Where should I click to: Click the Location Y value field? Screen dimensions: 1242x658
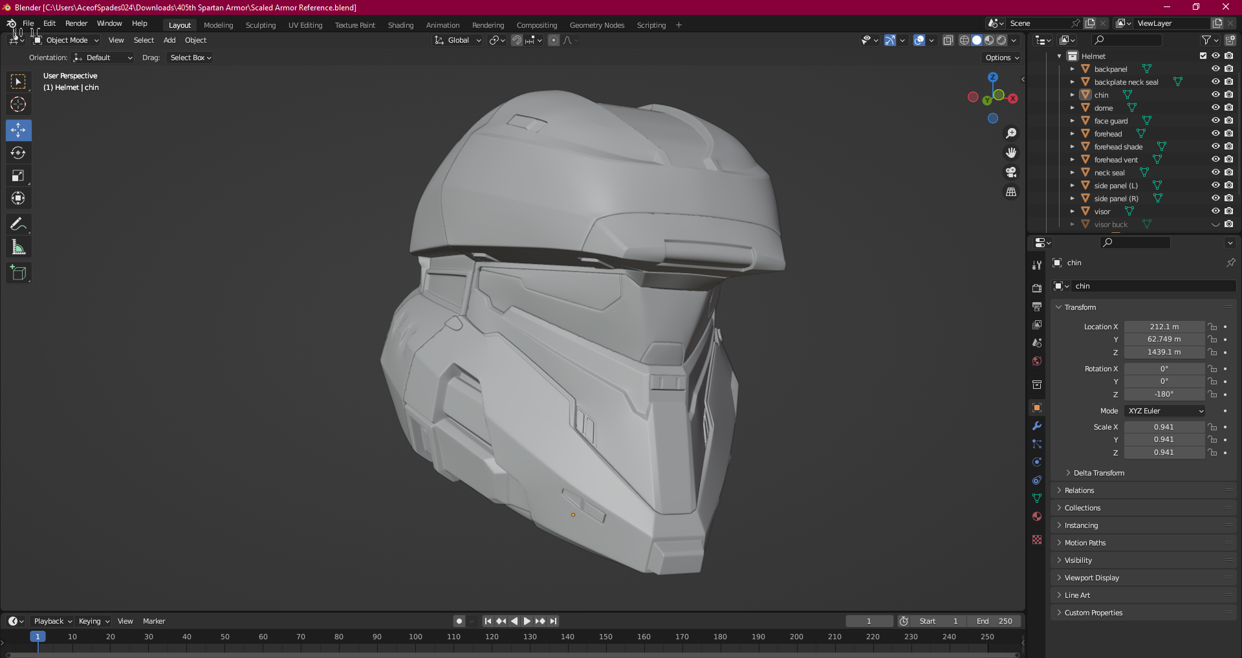tap(1164, 339)
